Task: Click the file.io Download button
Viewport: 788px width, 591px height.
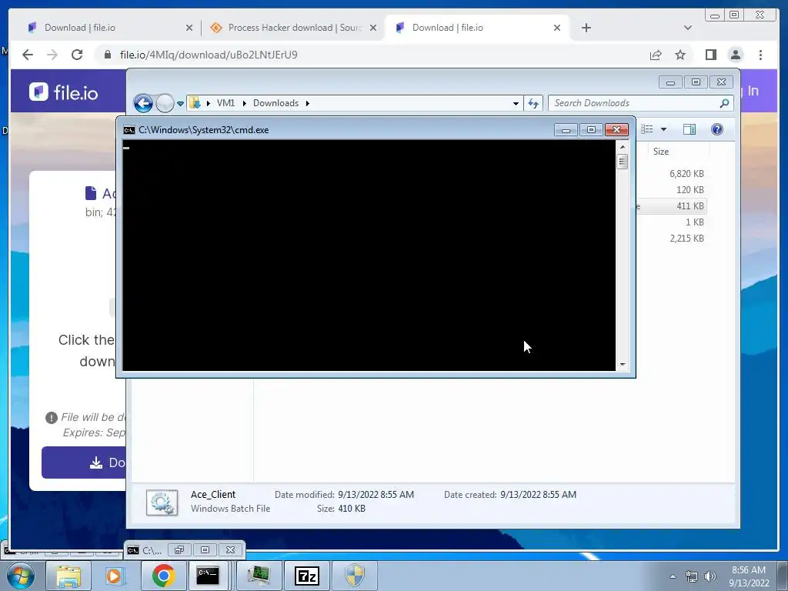Action: tap(84, 462)
